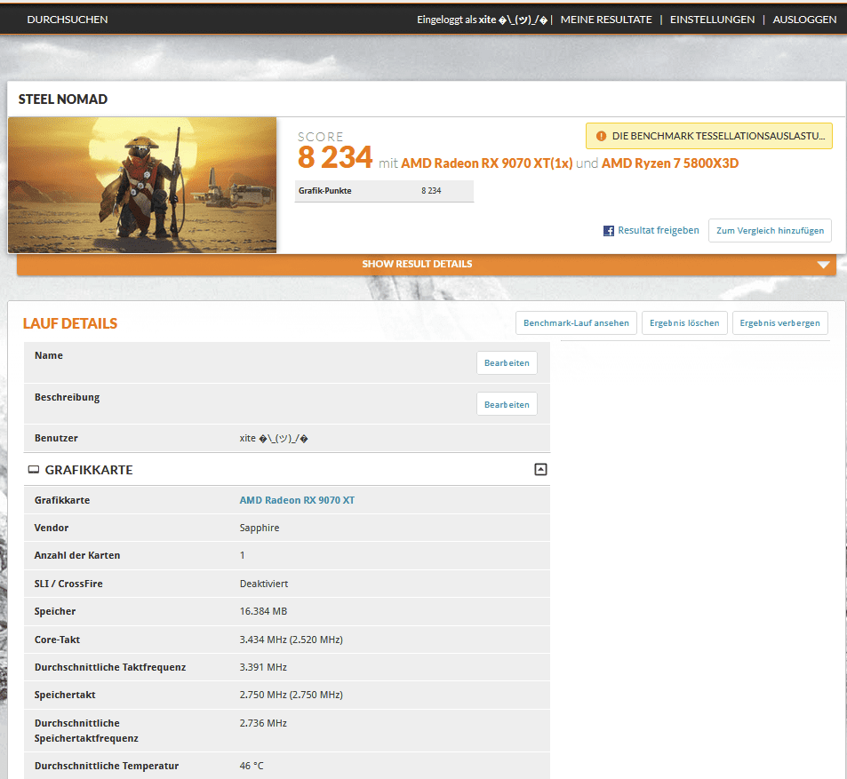Viewport: 847px width, 779px height.
Task: Click Zum Vergleich hinzufügen button
Action: [x=770, y=231]
